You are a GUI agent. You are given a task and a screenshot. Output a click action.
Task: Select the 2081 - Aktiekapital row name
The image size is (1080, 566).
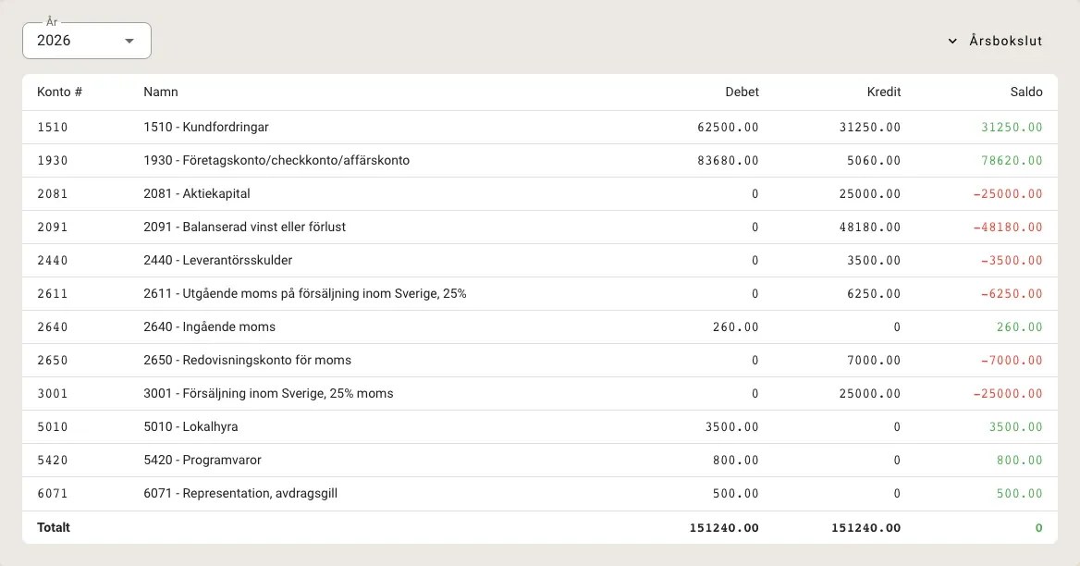click(x=196, y=193)
